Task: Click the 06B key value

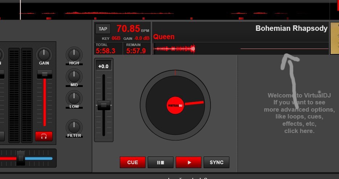Action: point(116,38)
